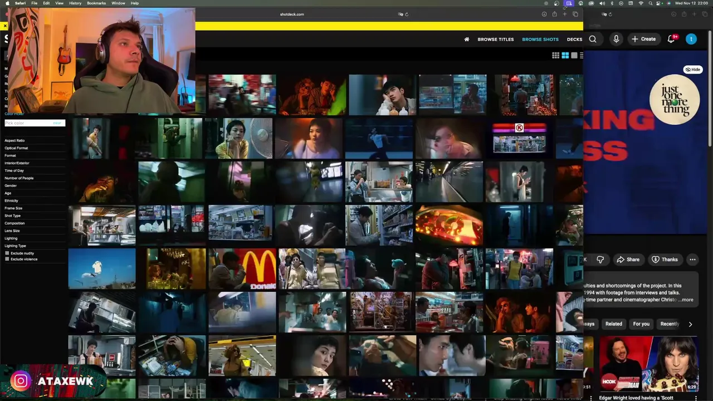Viewport: 713px width, 401px height.
Task: Select the Related chip on YouTube
Action: (x=614, y=324)
